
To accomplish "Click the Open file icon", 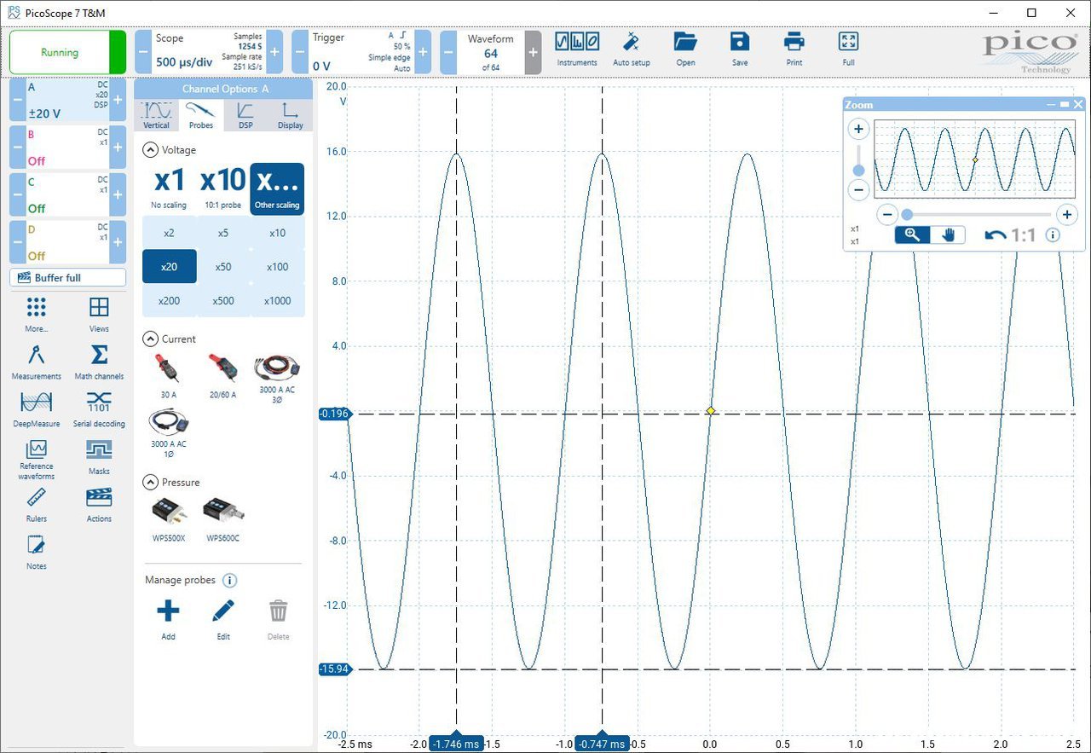I will click(685, 49).
